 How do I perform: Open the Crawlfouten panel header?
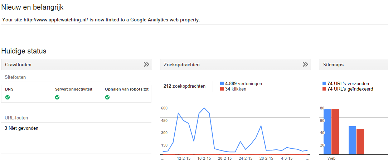[x=77, y=65]
